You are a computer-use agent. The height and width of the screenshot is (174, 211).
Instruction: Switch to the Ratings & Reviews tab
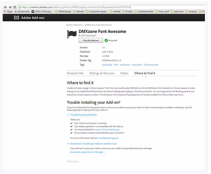click(x=102, y=73)
